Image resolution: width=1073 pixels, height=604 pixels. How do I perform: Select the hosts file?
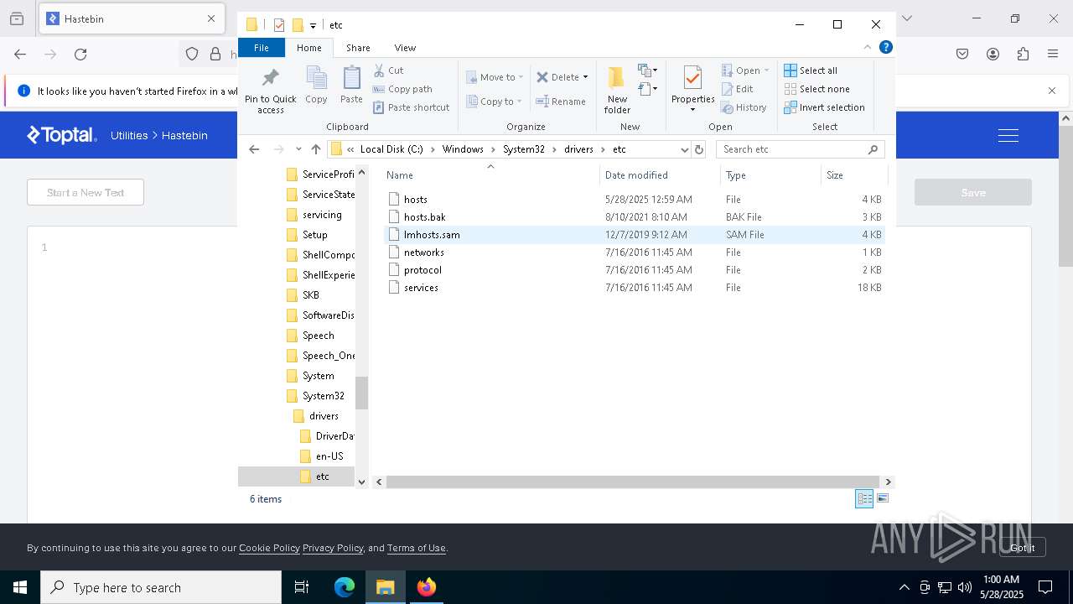pyautogui.click(x=635, y=200)
